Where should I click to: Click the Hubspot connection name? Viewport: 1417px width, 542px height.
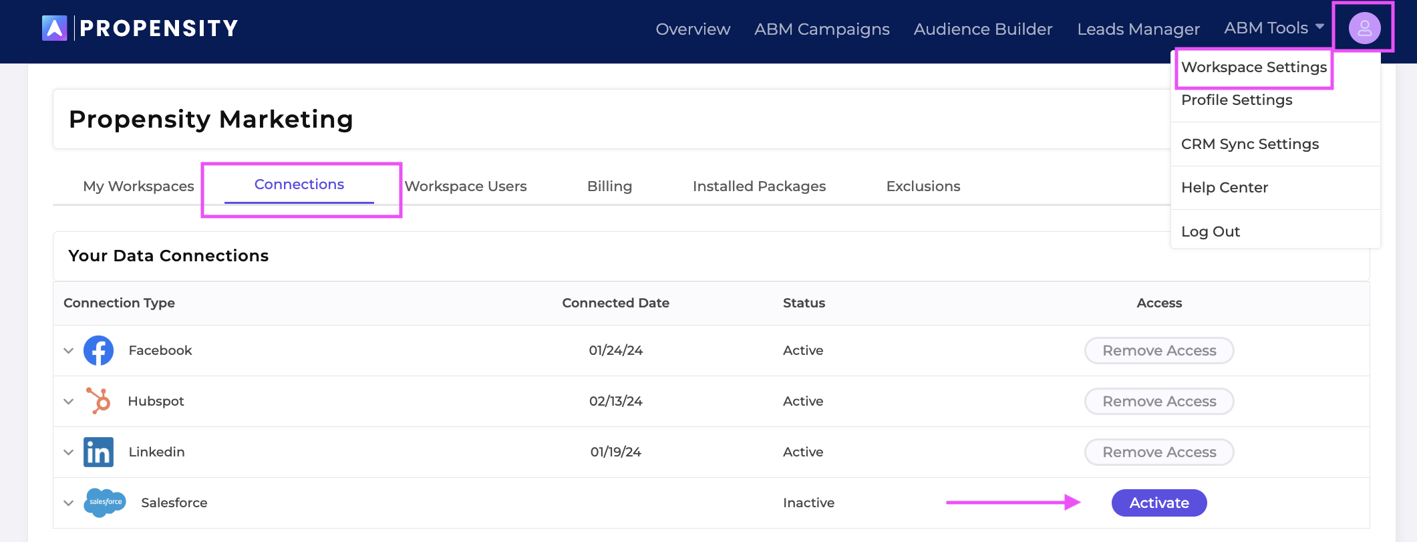click(x=156, y=401)
